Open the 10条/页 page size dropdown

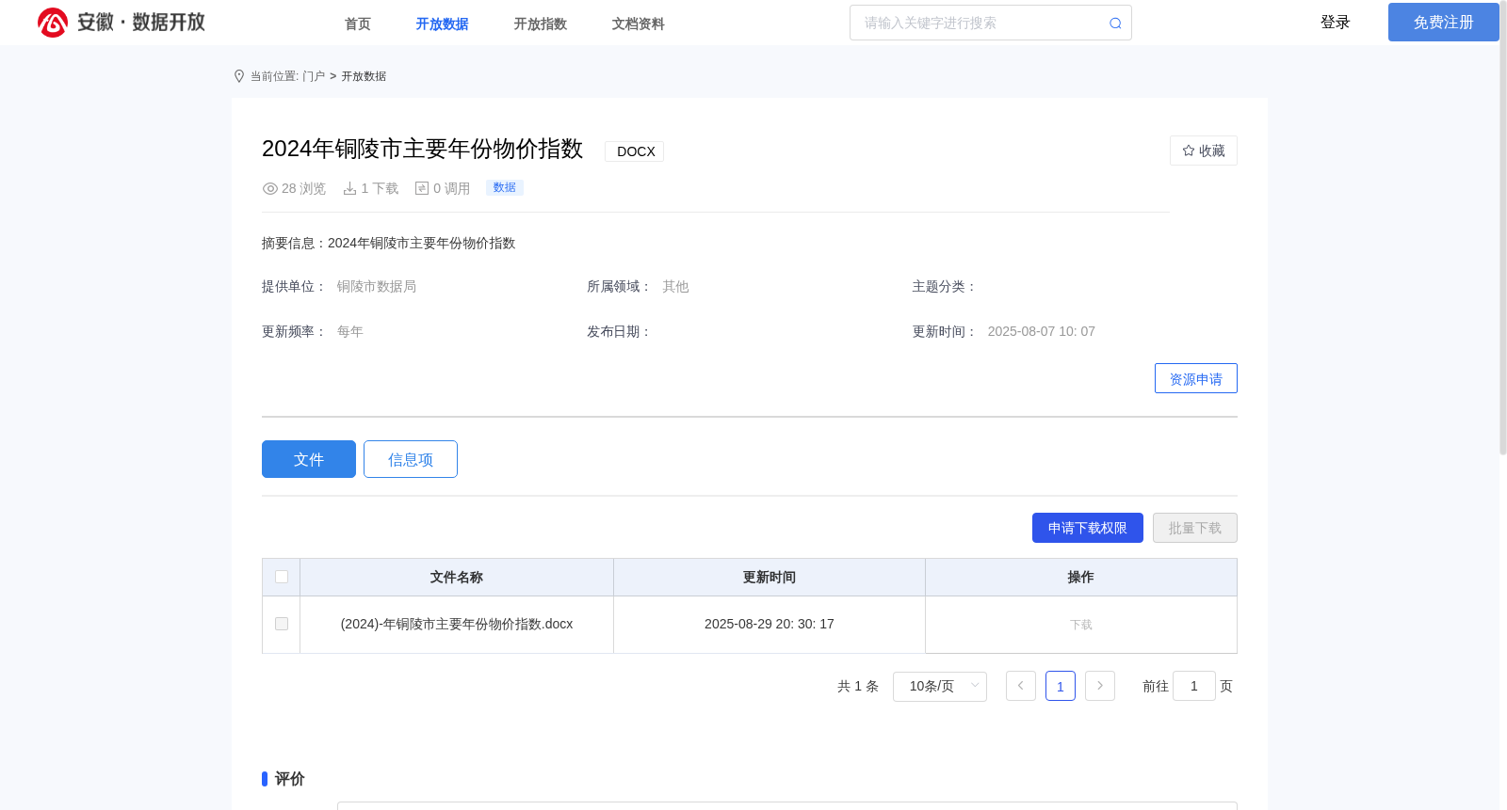click(940, 686)
